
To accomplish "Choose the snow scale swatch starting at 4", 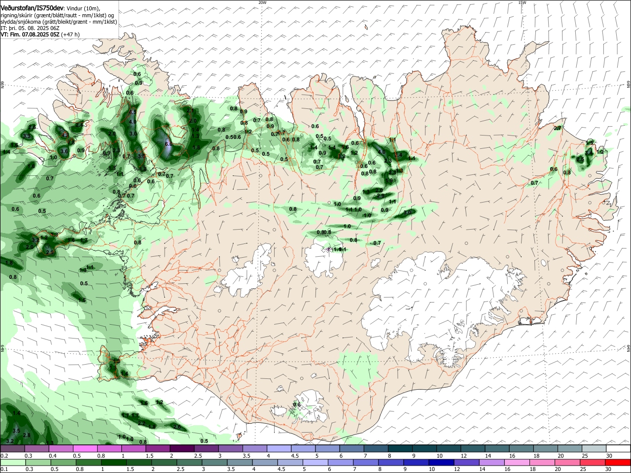I will tap(278, 449).
